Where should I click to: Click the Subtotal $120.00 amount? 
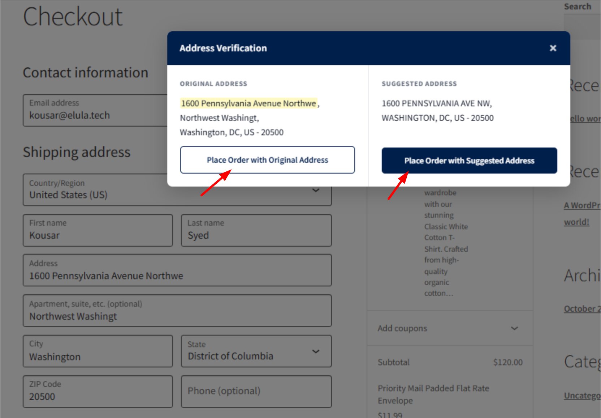[x=508, y=362]
